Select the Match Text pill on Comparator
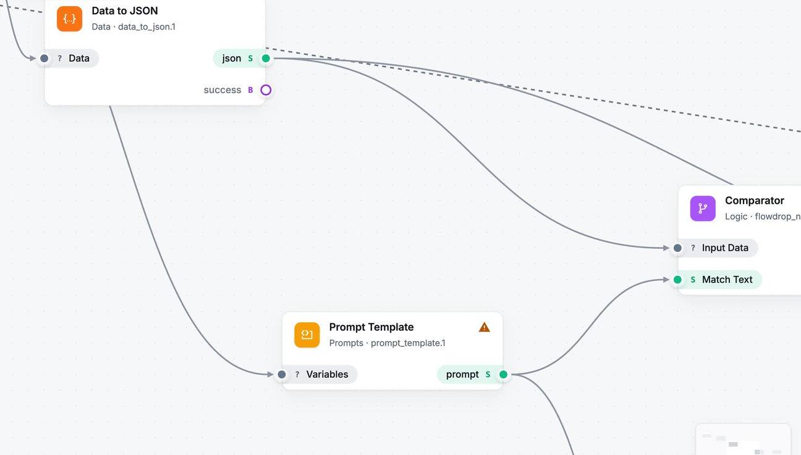The height and width of the screenshot is (455, 801). pyautogui.click(x=719, y=280)
